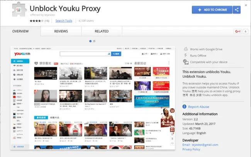Click the heart icon beside the recommendations heading
Image resolution: width=251 pixels, height=157 pixels.
click(x=36, y=63)
